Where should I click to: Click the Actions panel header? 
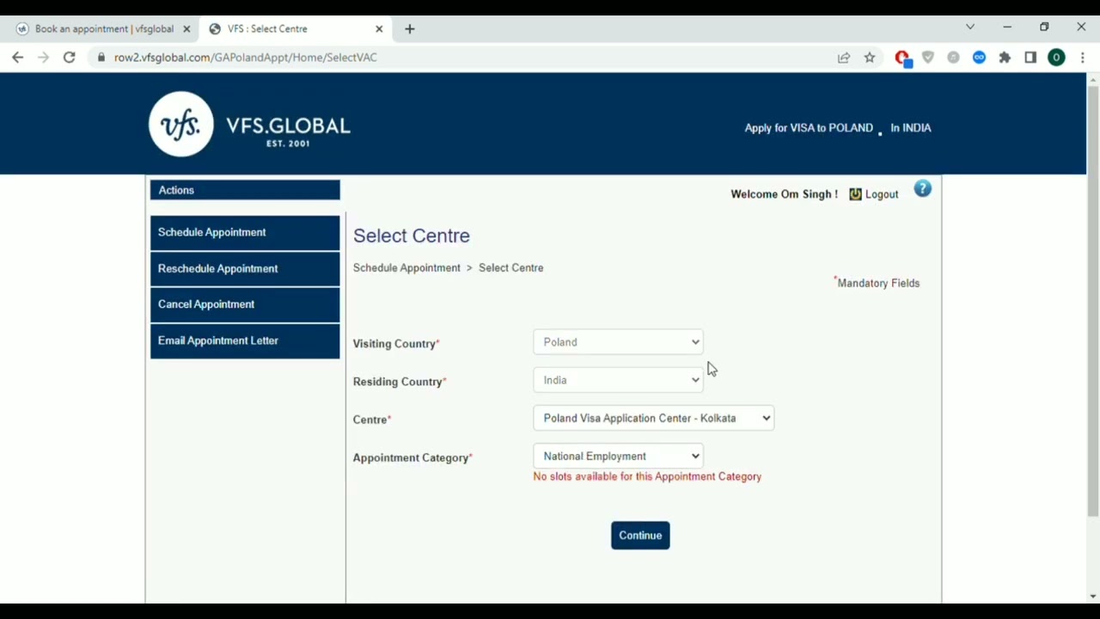(245, 190)
